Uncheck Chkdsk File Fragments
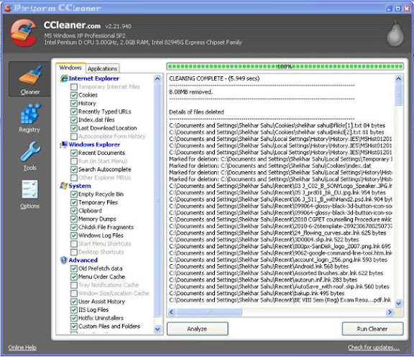Screen dimensions: 414x357 pos(74,227)
